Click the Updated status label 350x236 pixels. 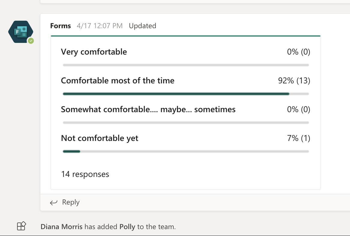point(142,26)
